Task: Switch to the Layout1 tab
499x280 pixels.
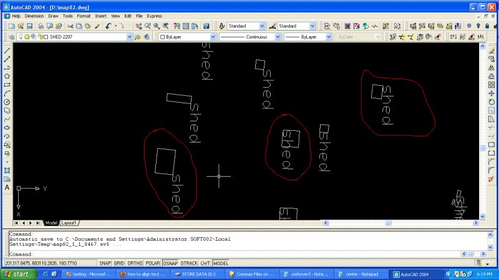Action: 69,223
